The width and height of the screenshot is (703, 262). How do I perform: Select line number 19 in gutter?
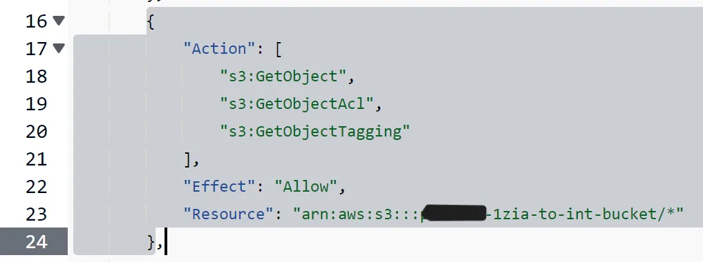[37, 104]
